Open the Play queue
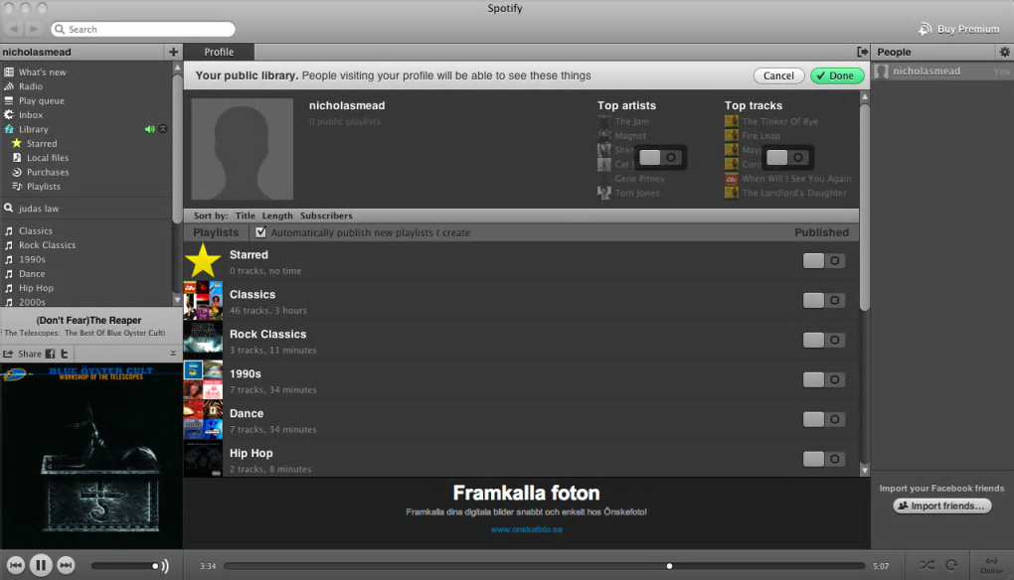1014x580 pixels. 42,100
